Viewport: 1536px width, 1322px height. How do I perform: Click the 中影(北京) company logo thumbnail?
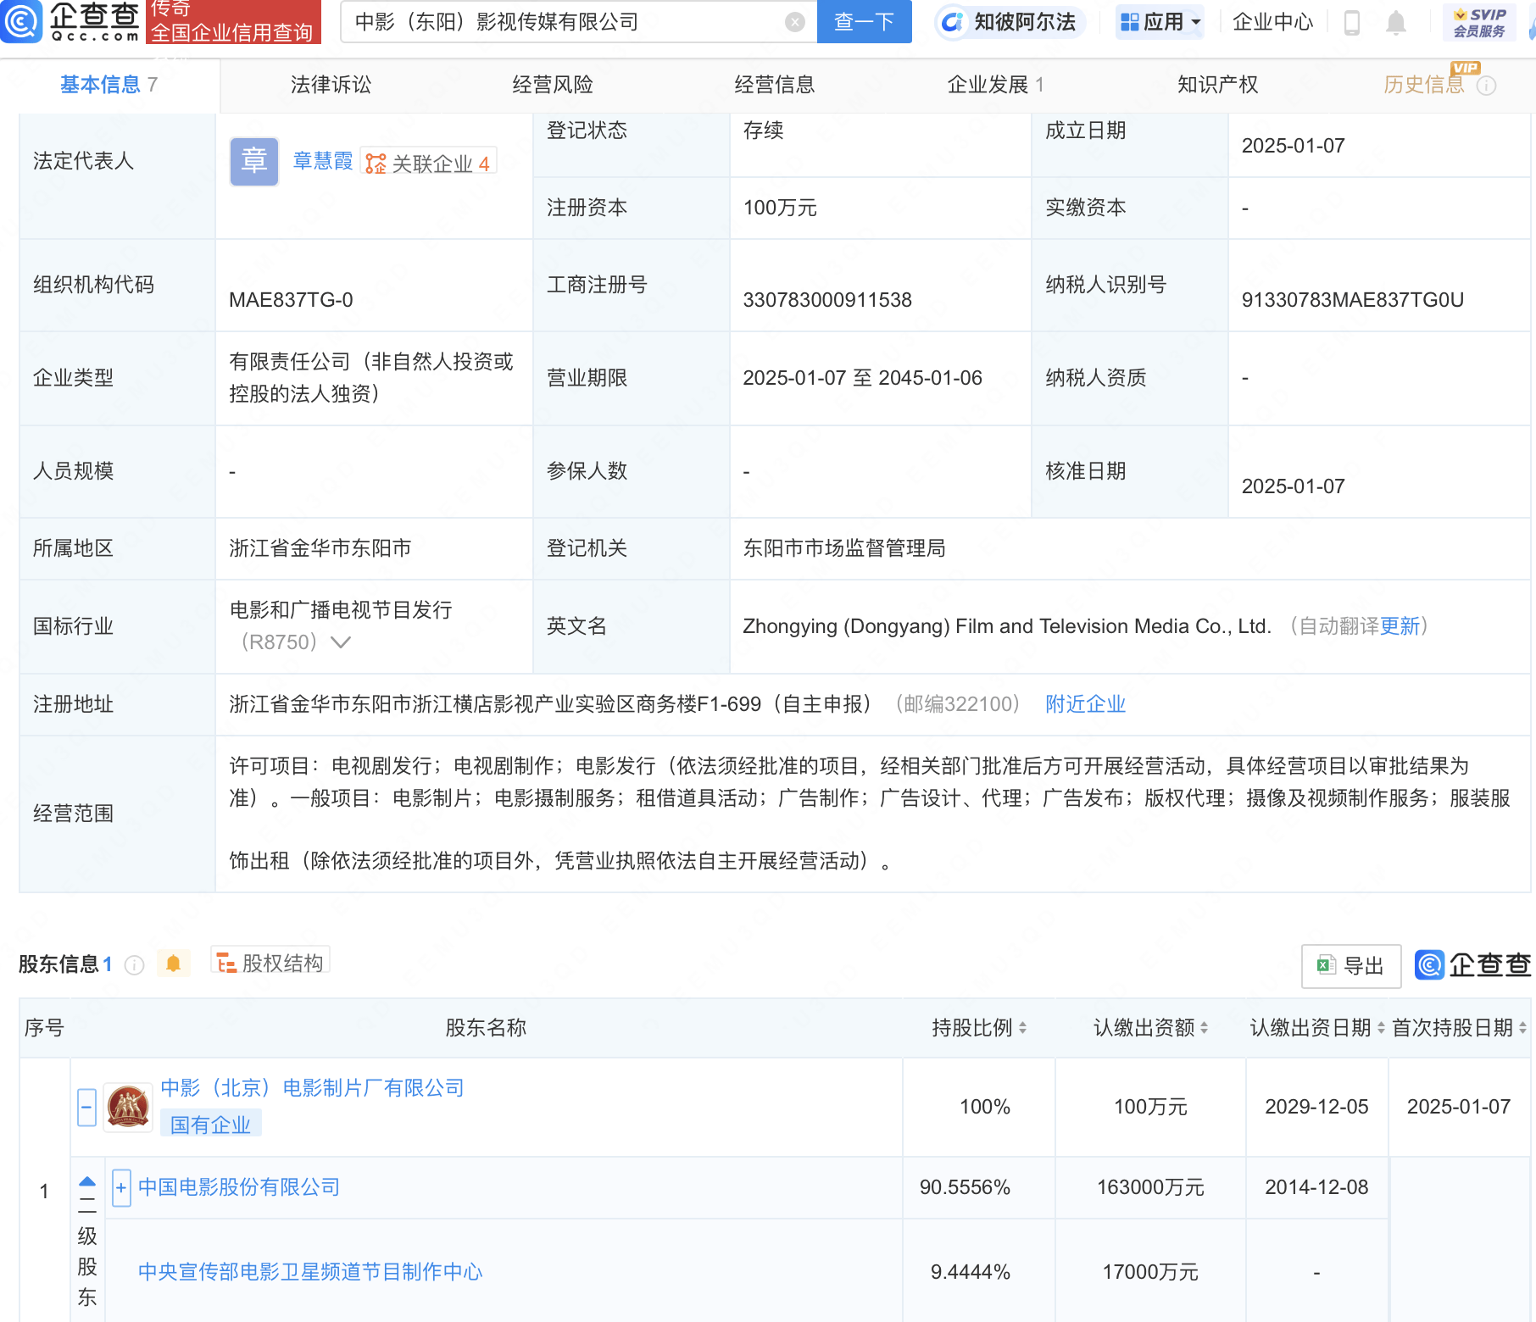[x=128, y=1107]
